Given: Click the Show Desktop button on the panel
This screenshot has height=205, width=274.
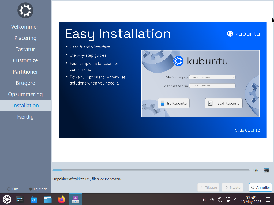Looking at the screenshot, I should click(268, 199).
